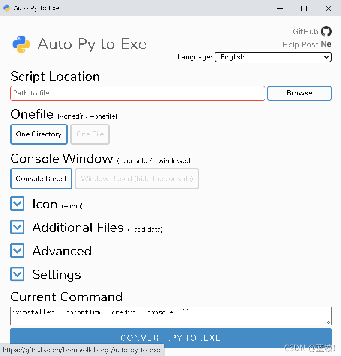The image size is (341, 356).
Task: Click Browse to choose a script
Action: 299,93
